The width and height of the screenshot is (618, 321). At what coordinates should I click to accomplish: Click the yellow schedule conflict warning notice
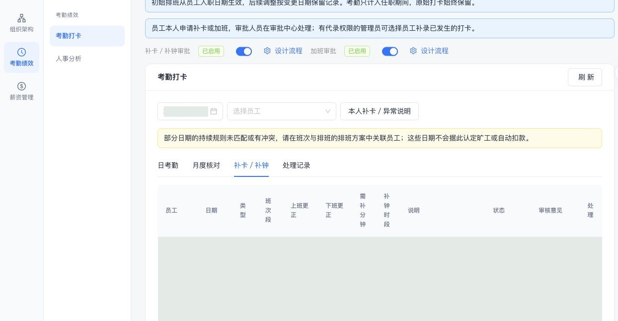pos(380,138)
